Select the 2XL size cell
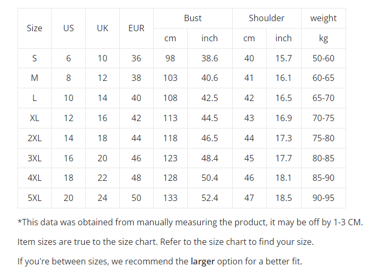This screenshot has height=275, width=371. pyautogui.click(x=34, y=138)
